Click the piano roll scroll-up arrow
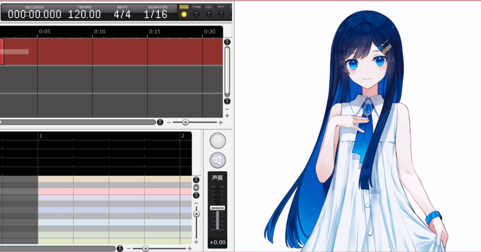 pos(196,180)
